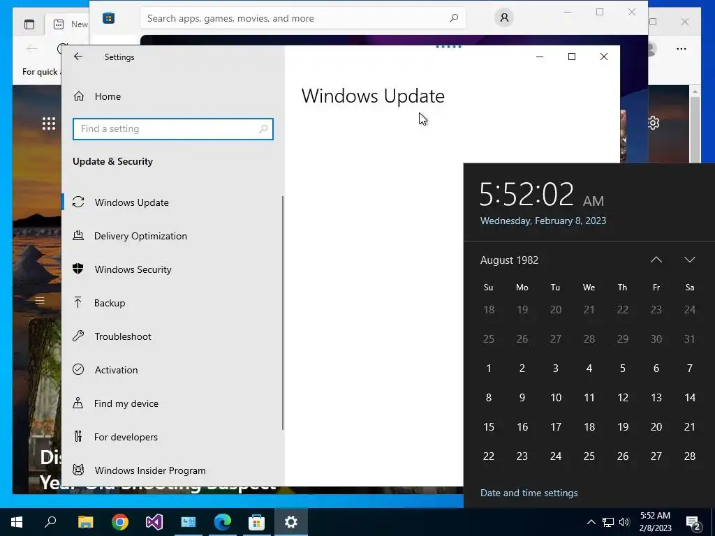Open taskbar Search
The height and width of the screenshot is (536, 715).
pos(50,522)
